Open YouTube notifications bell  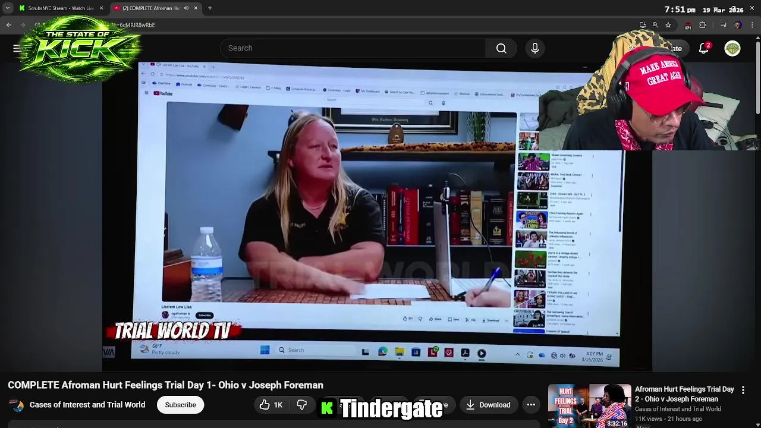pos(704,48)
